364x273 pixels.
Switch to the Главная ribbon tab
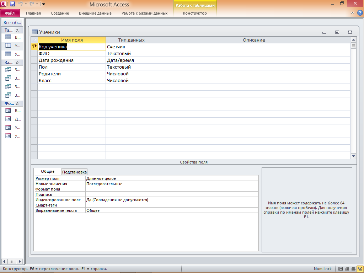click(x=33, y=13)
